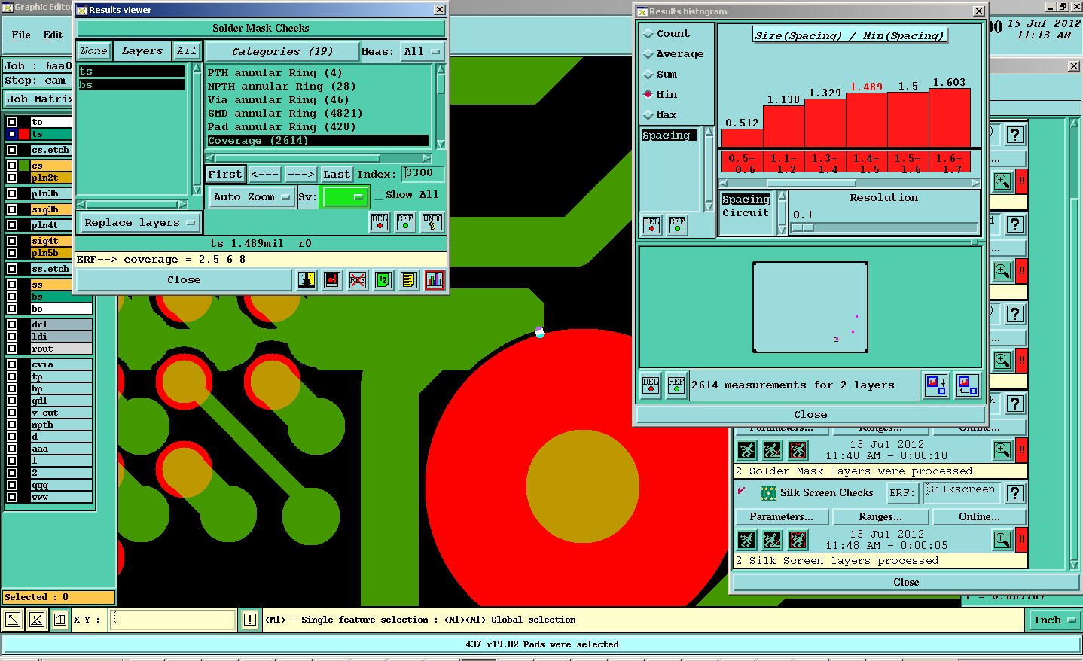Enable Show All checkbox
Image resolution: width=1083 pixels, height=661 pixels.
[379, 195]
